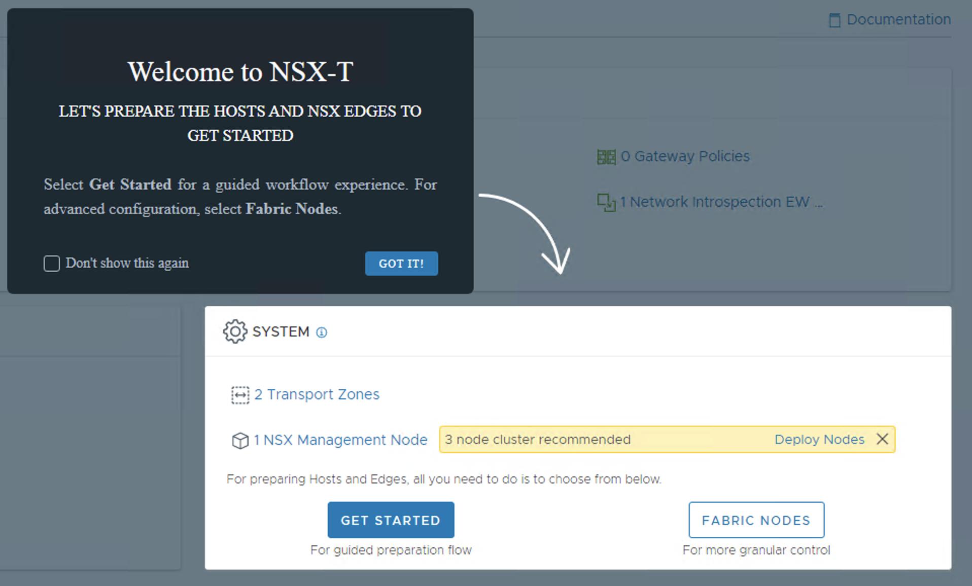Click the Network Introspection EW icon
This screenshot has width=972, height=586.
[x=606, y=202]
